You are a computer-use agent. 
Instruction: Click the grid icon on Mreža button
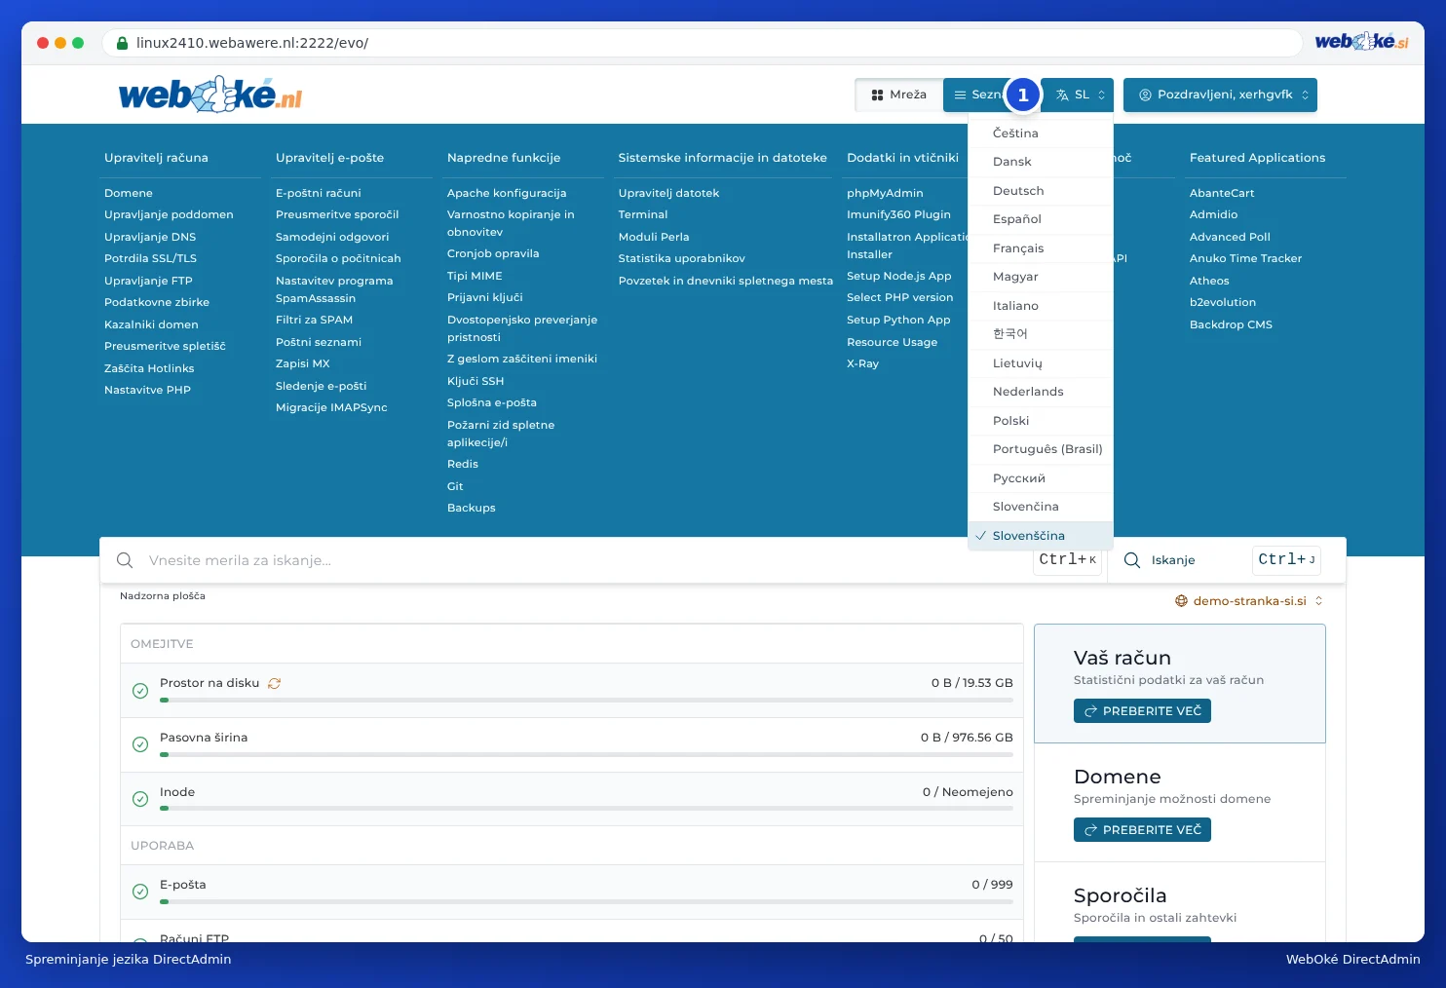pyautogui.click(x=877, y=95)
